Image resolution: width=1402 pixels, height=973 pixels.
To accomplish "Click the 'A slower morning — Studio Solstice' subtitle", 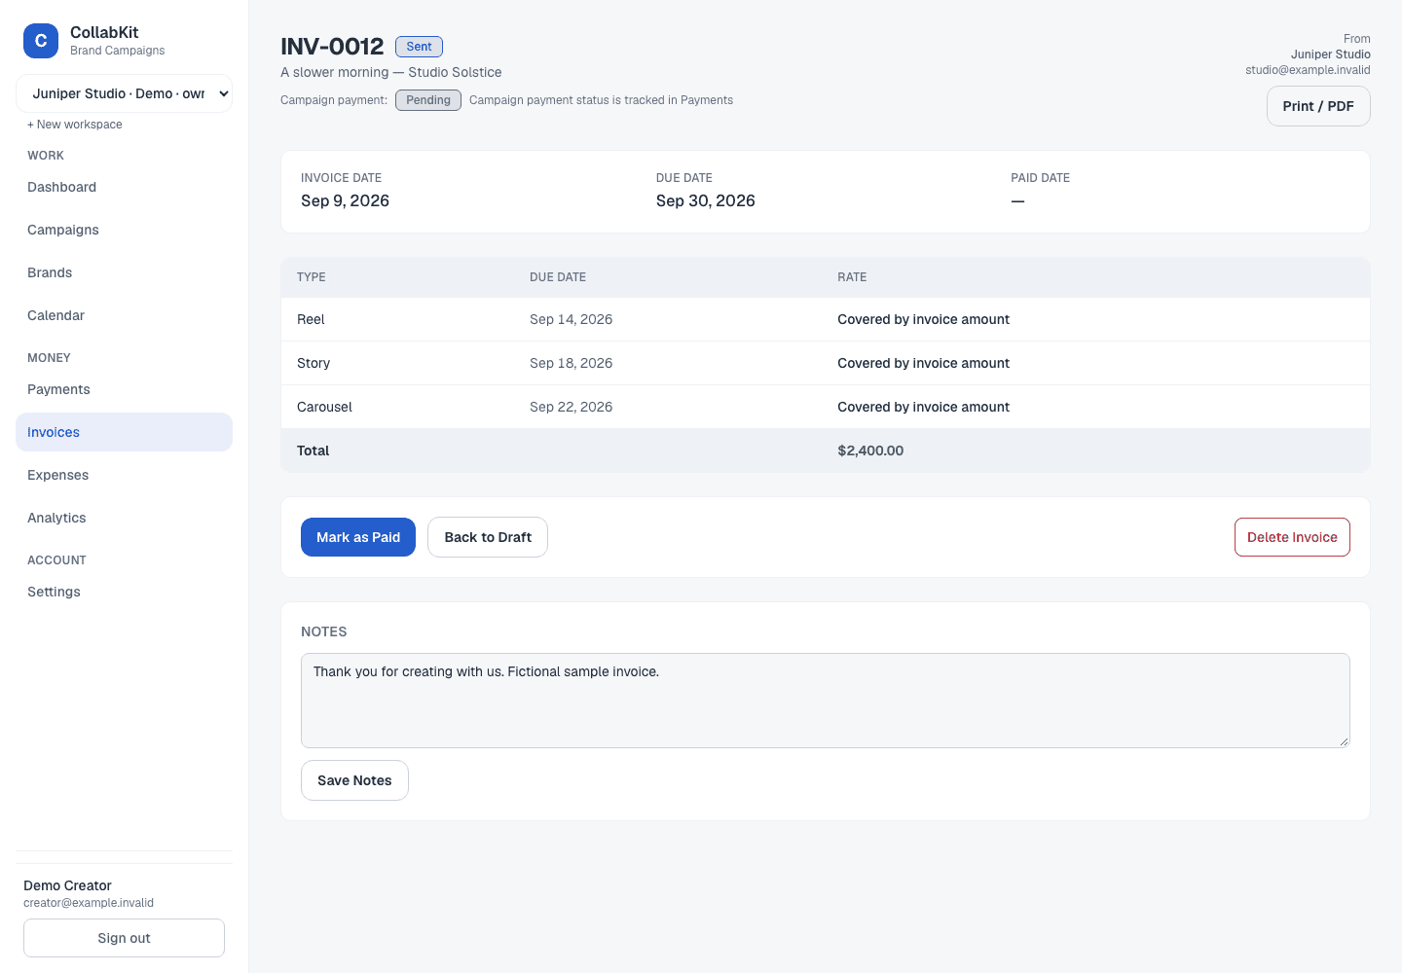I will pos(391,72).
